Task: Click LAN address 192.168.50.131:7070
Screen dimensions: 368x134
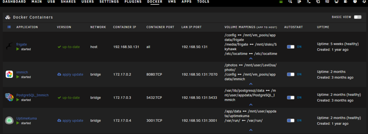Action: pyautogui.click(x=199, y=75)
